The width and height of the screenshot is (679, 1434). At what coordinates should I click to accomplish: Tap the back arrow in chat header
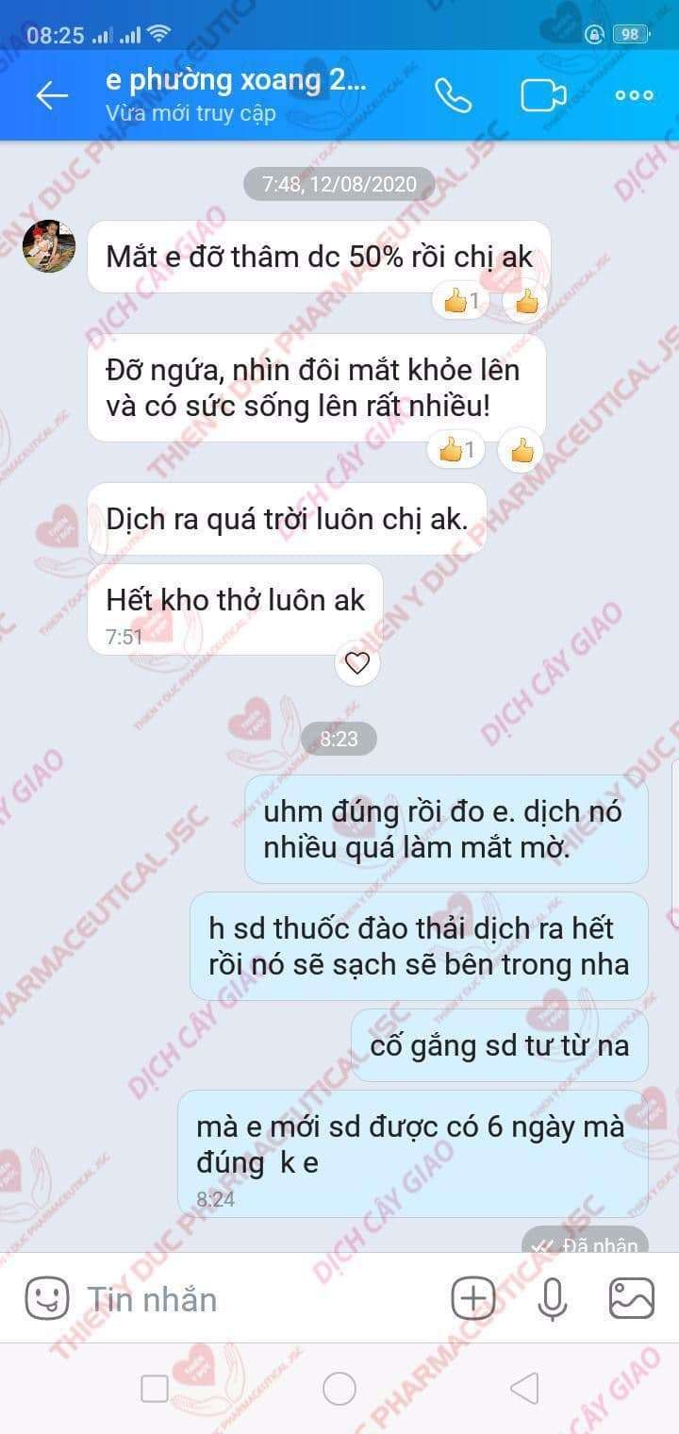point(52,95)
